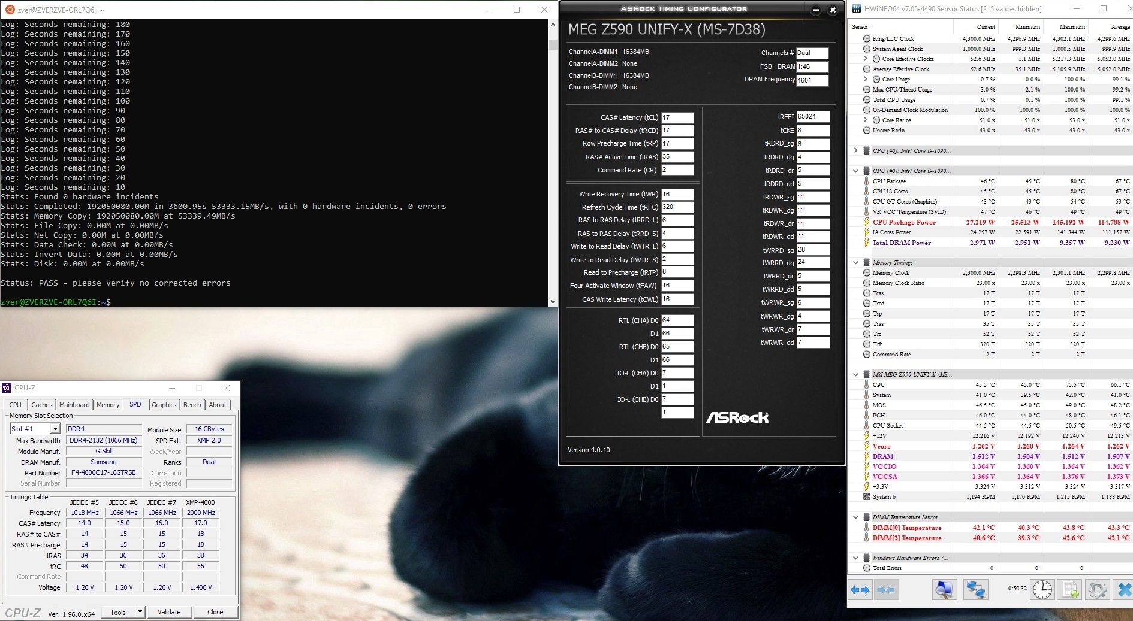Image resolution: width=1133 pixels, height=621 pixels.
Task: Expand the first collapsed CPU [#0] group
Action: click(856, 151)
